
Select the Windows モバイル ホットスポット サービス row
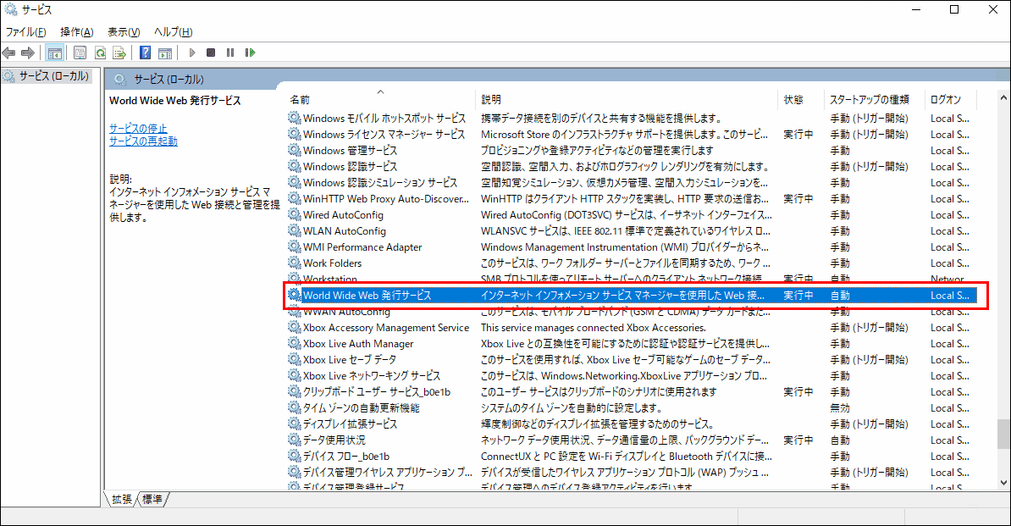632,118
